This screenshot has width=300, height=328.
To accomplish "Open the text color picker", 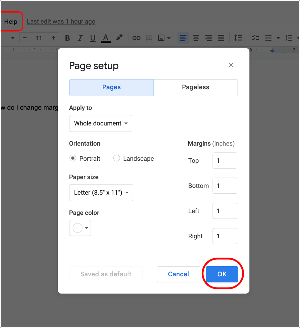I will pos(106,38).
